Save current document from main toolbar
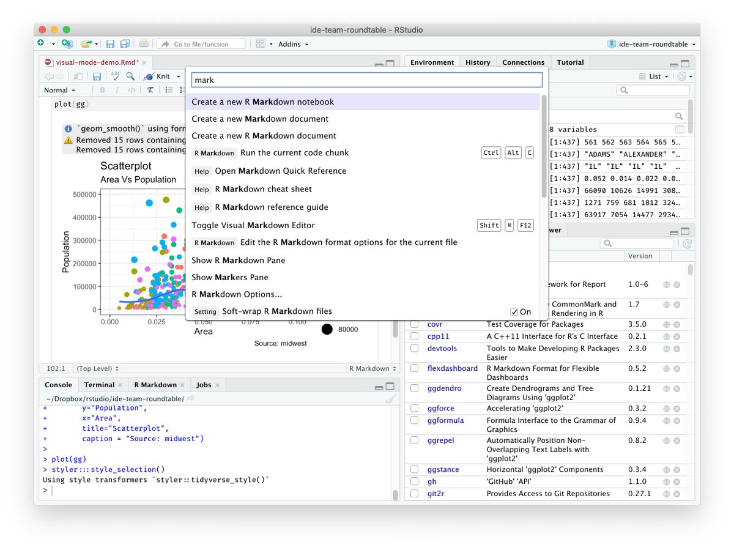This screenshot has height=550, width=734. coord(110,43)
